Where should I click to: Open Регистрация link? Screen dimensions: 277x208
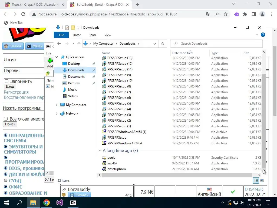coord(16,92)
